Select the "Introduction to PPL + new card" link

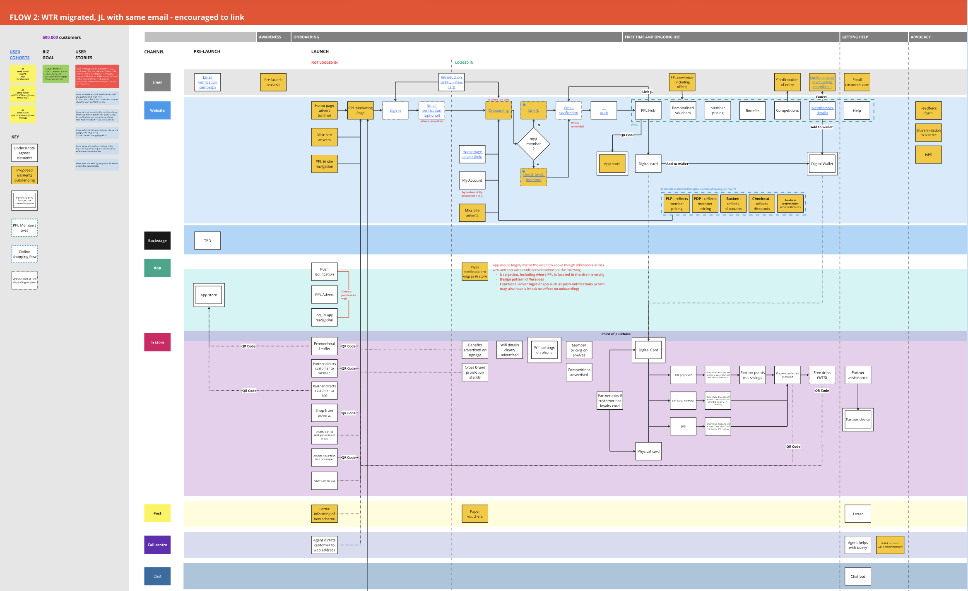click(451, 82)
